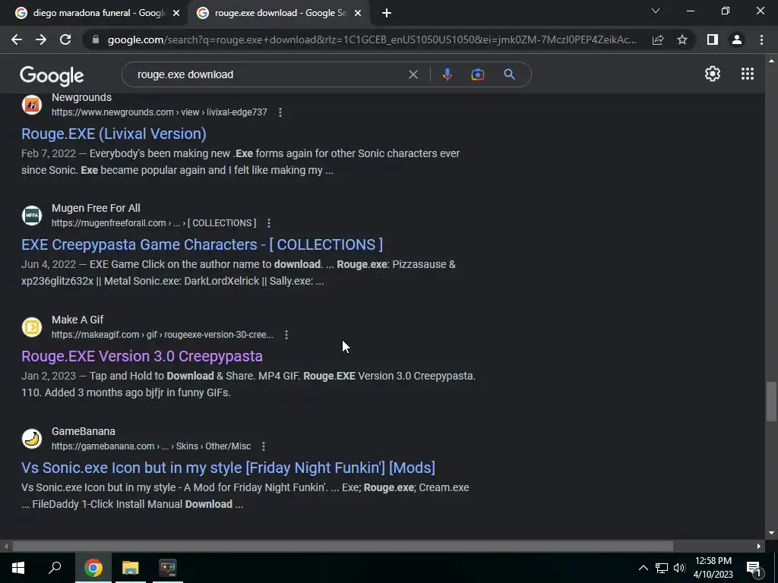Image resolution: width=778 pixels, height=583 pixels.
Task: Click Newgrounds favicon
Action: (x=32, y=105)
